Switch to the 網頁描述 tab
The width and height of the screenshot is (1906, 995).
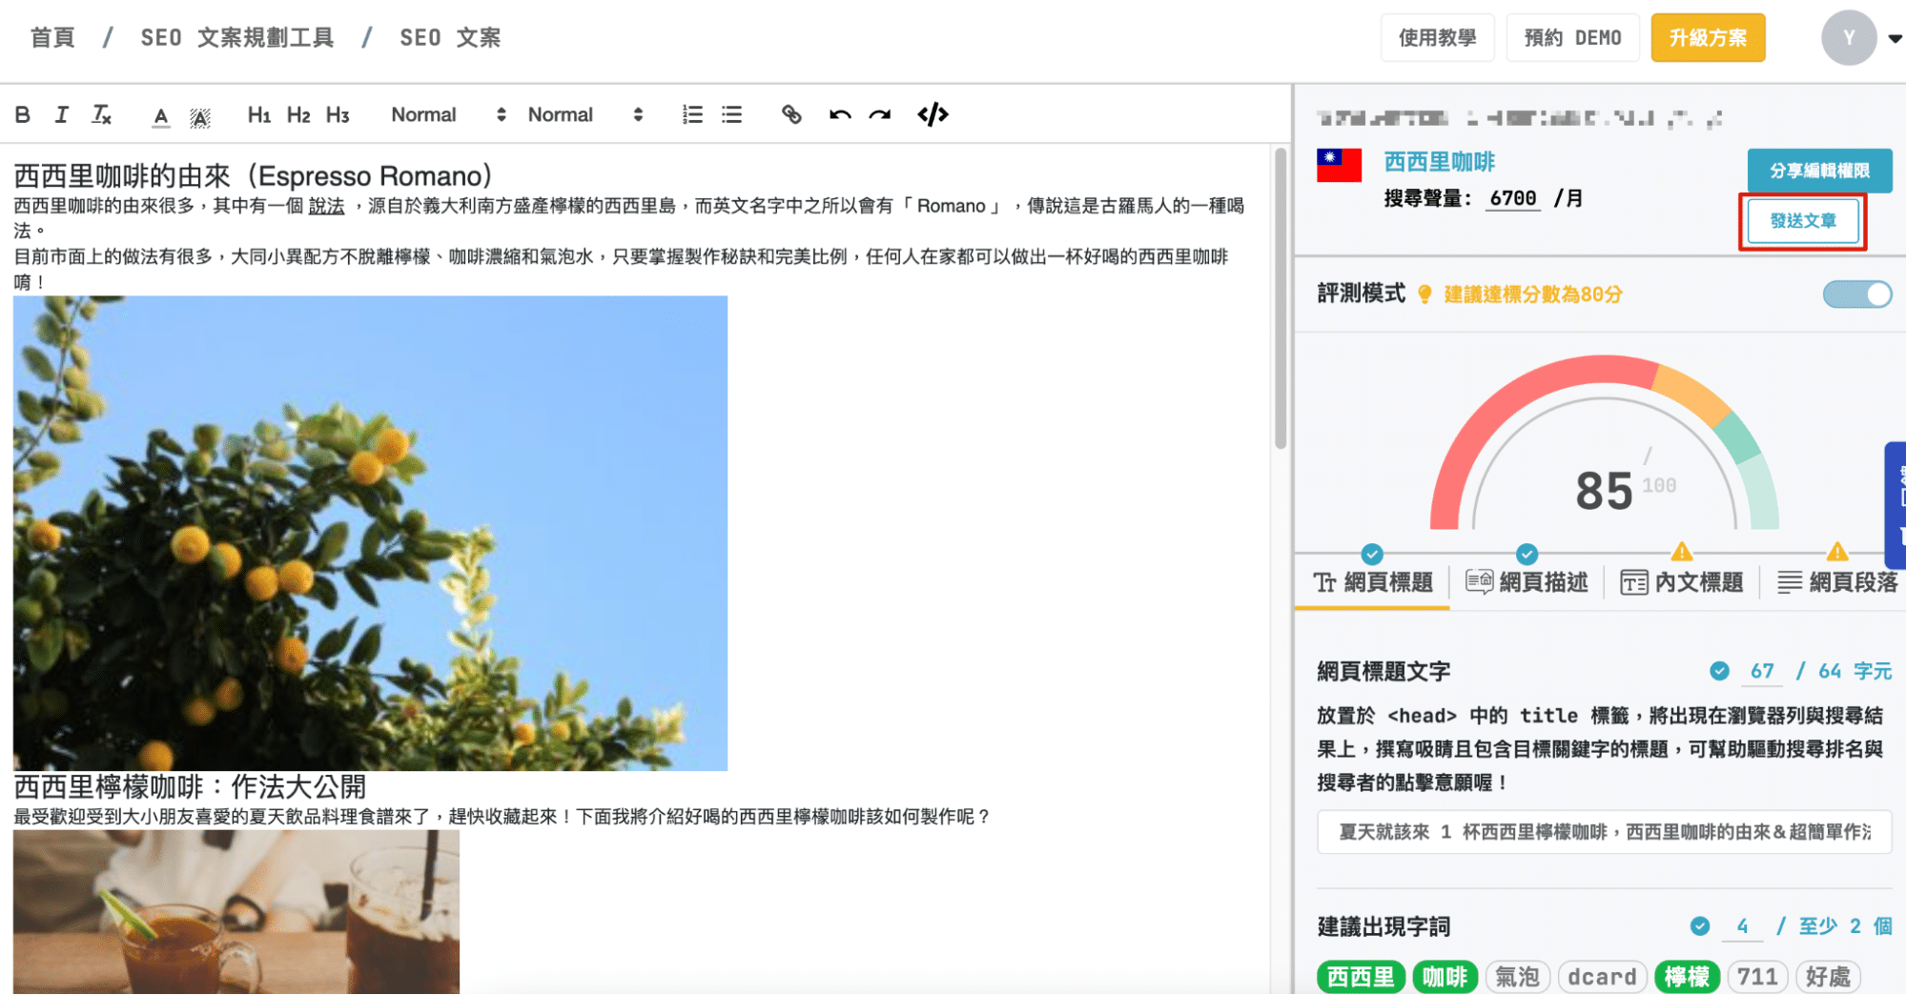pos(1527,582)
